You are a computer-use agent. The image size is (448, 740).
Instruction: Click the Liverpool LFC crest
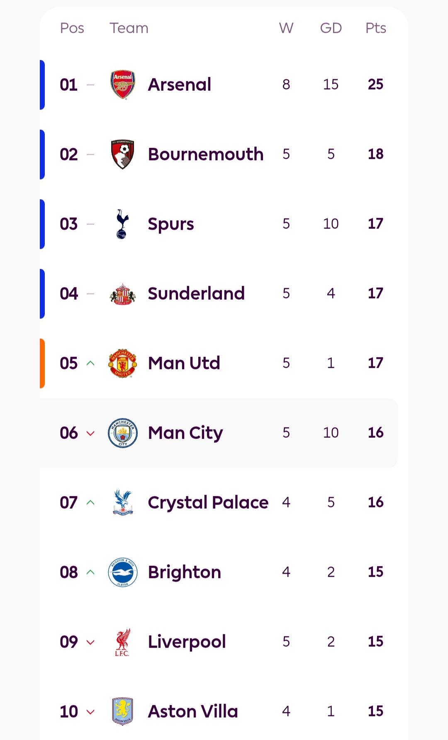click(x=122, y=642)
